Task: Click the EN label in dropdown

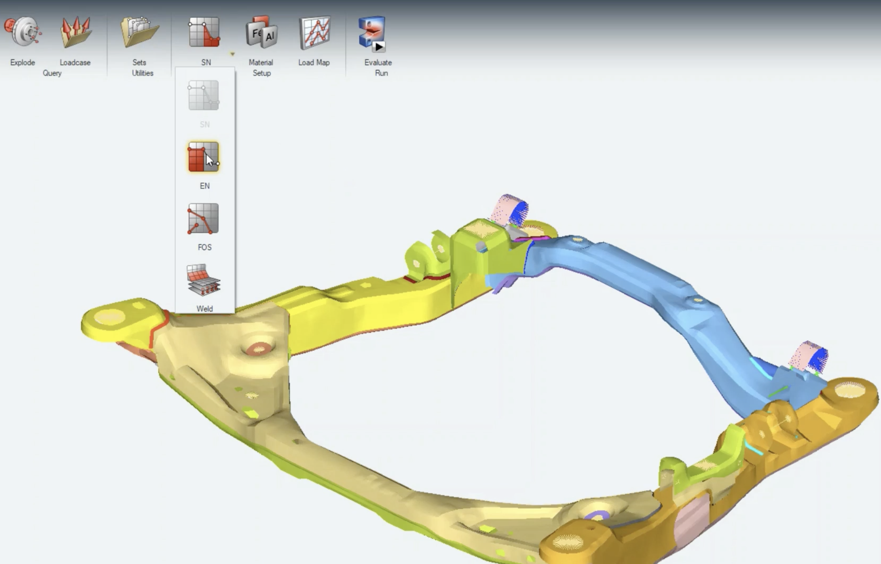Action: [x=205, y=186]
